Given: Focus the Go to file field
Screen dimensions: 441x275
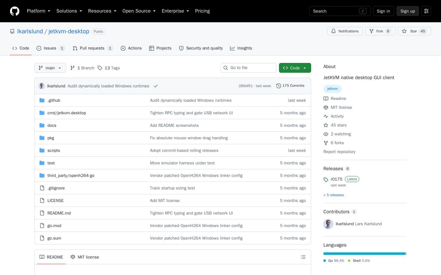Looking at the screenshot, I should (x=248, y=68).
